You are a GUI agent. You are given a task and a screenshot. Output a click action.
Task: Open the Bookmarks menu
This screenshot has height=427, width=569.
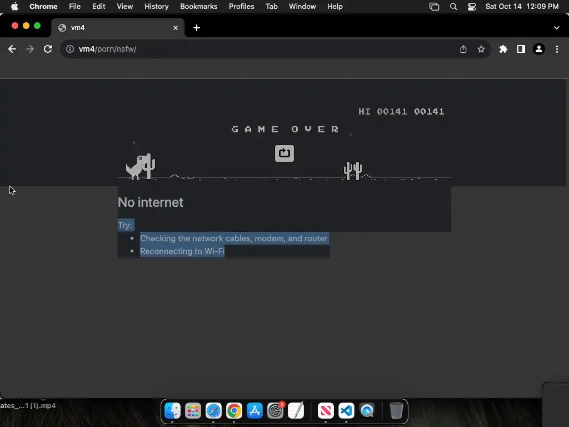tap(198, 6)
